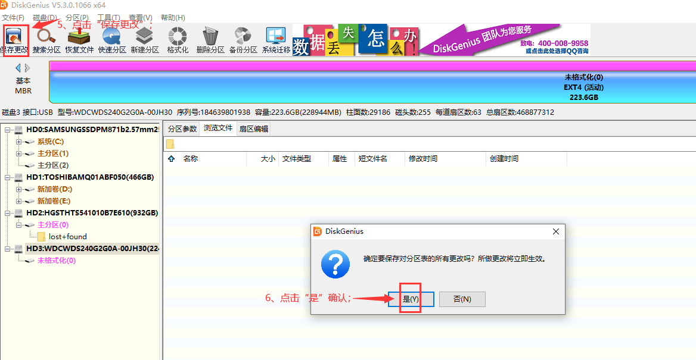
Task: Confirm with the 是(Y) button
Action: pyautogui.click(x=411, y=299)
